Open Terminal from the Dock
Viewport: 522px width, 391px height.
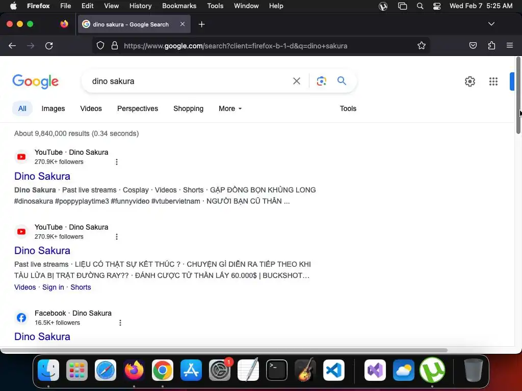(x=277, y=370)
